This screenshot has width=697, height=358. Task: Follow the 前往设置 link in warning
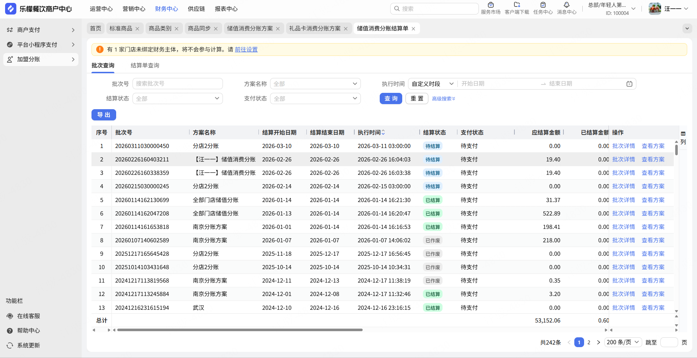coord(246,50)
